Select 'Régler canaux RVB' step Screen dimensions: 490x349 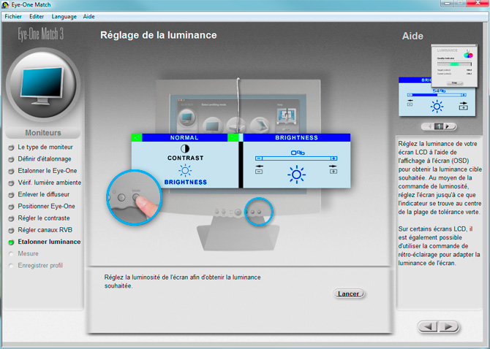click(x=45, y=230)
